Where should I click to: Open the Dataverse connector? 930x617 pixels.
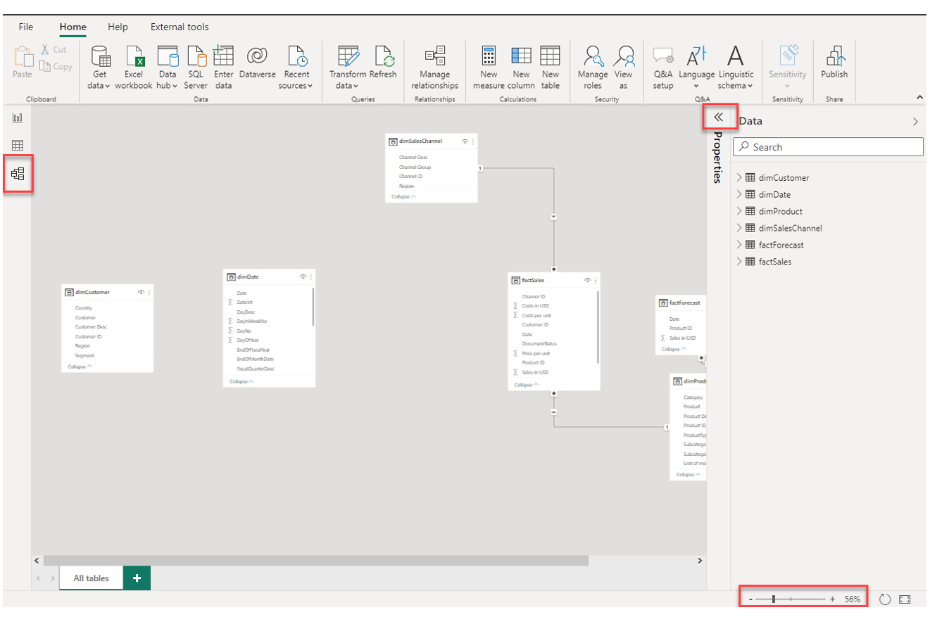pos(257,63)
